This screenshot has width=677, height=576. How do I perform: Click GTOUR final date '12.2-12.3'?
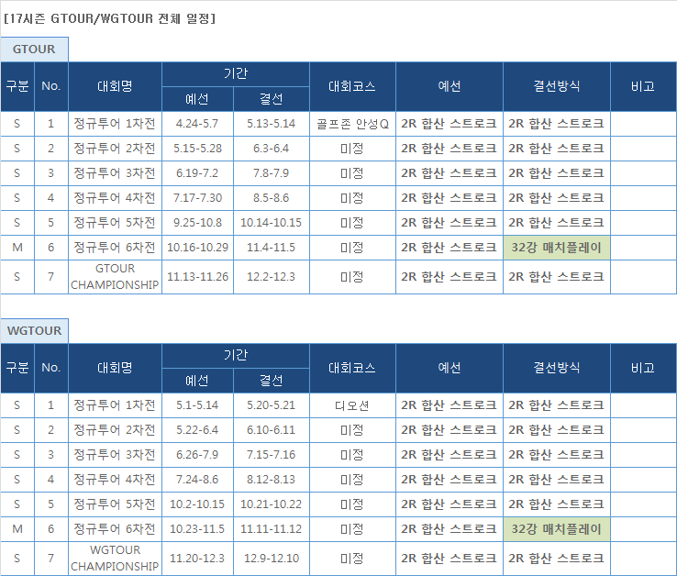point(272,277)
